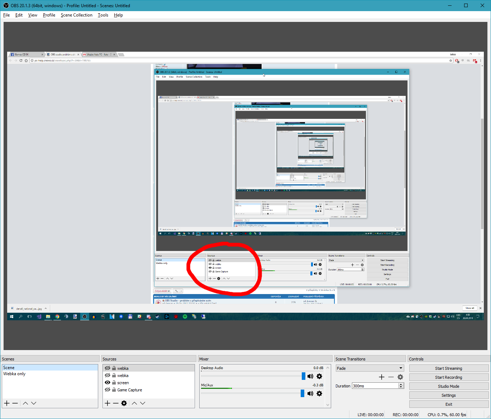The height and width of the screenshot is (419, 491).
Task: Move the scene down with the Scenes down arrow
Action: (x=34, y=403)
